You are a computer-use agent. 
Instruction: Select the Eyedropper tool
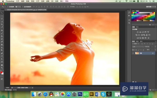click(x=2, y=27)
